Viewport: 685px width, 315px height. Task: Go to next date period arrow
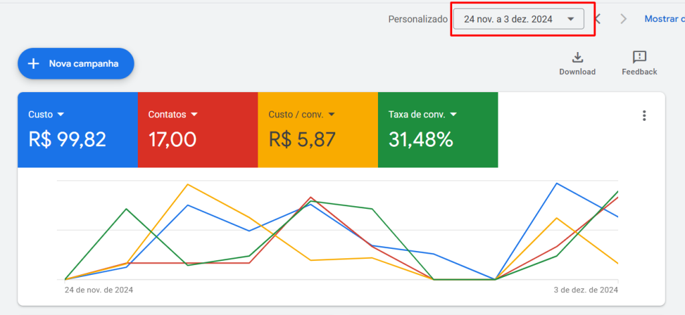[x=623, y=19]
